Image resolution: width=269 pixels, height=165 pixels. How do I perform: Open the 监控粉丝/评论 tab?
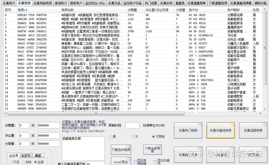95,3
